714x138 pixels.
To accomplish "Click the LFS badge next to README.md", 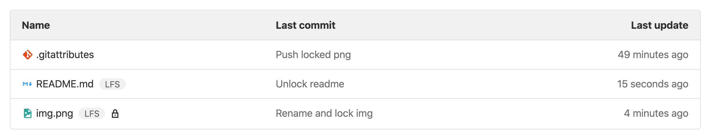I will [x=112, y=84].
